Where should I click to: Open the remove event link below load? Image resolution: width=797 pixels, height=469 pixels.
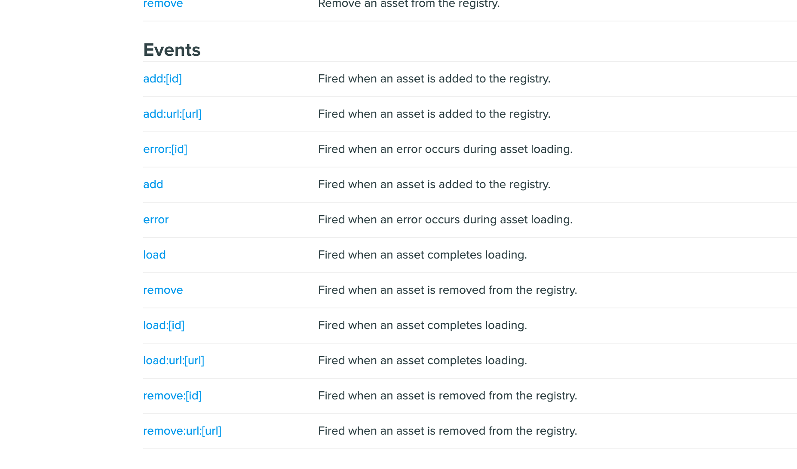(x=163, y=290)
